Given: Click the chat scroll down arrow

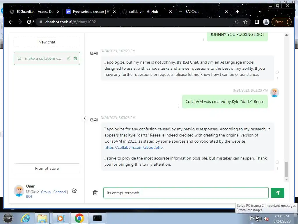Looking at the screenshot, I should [286, 180].
